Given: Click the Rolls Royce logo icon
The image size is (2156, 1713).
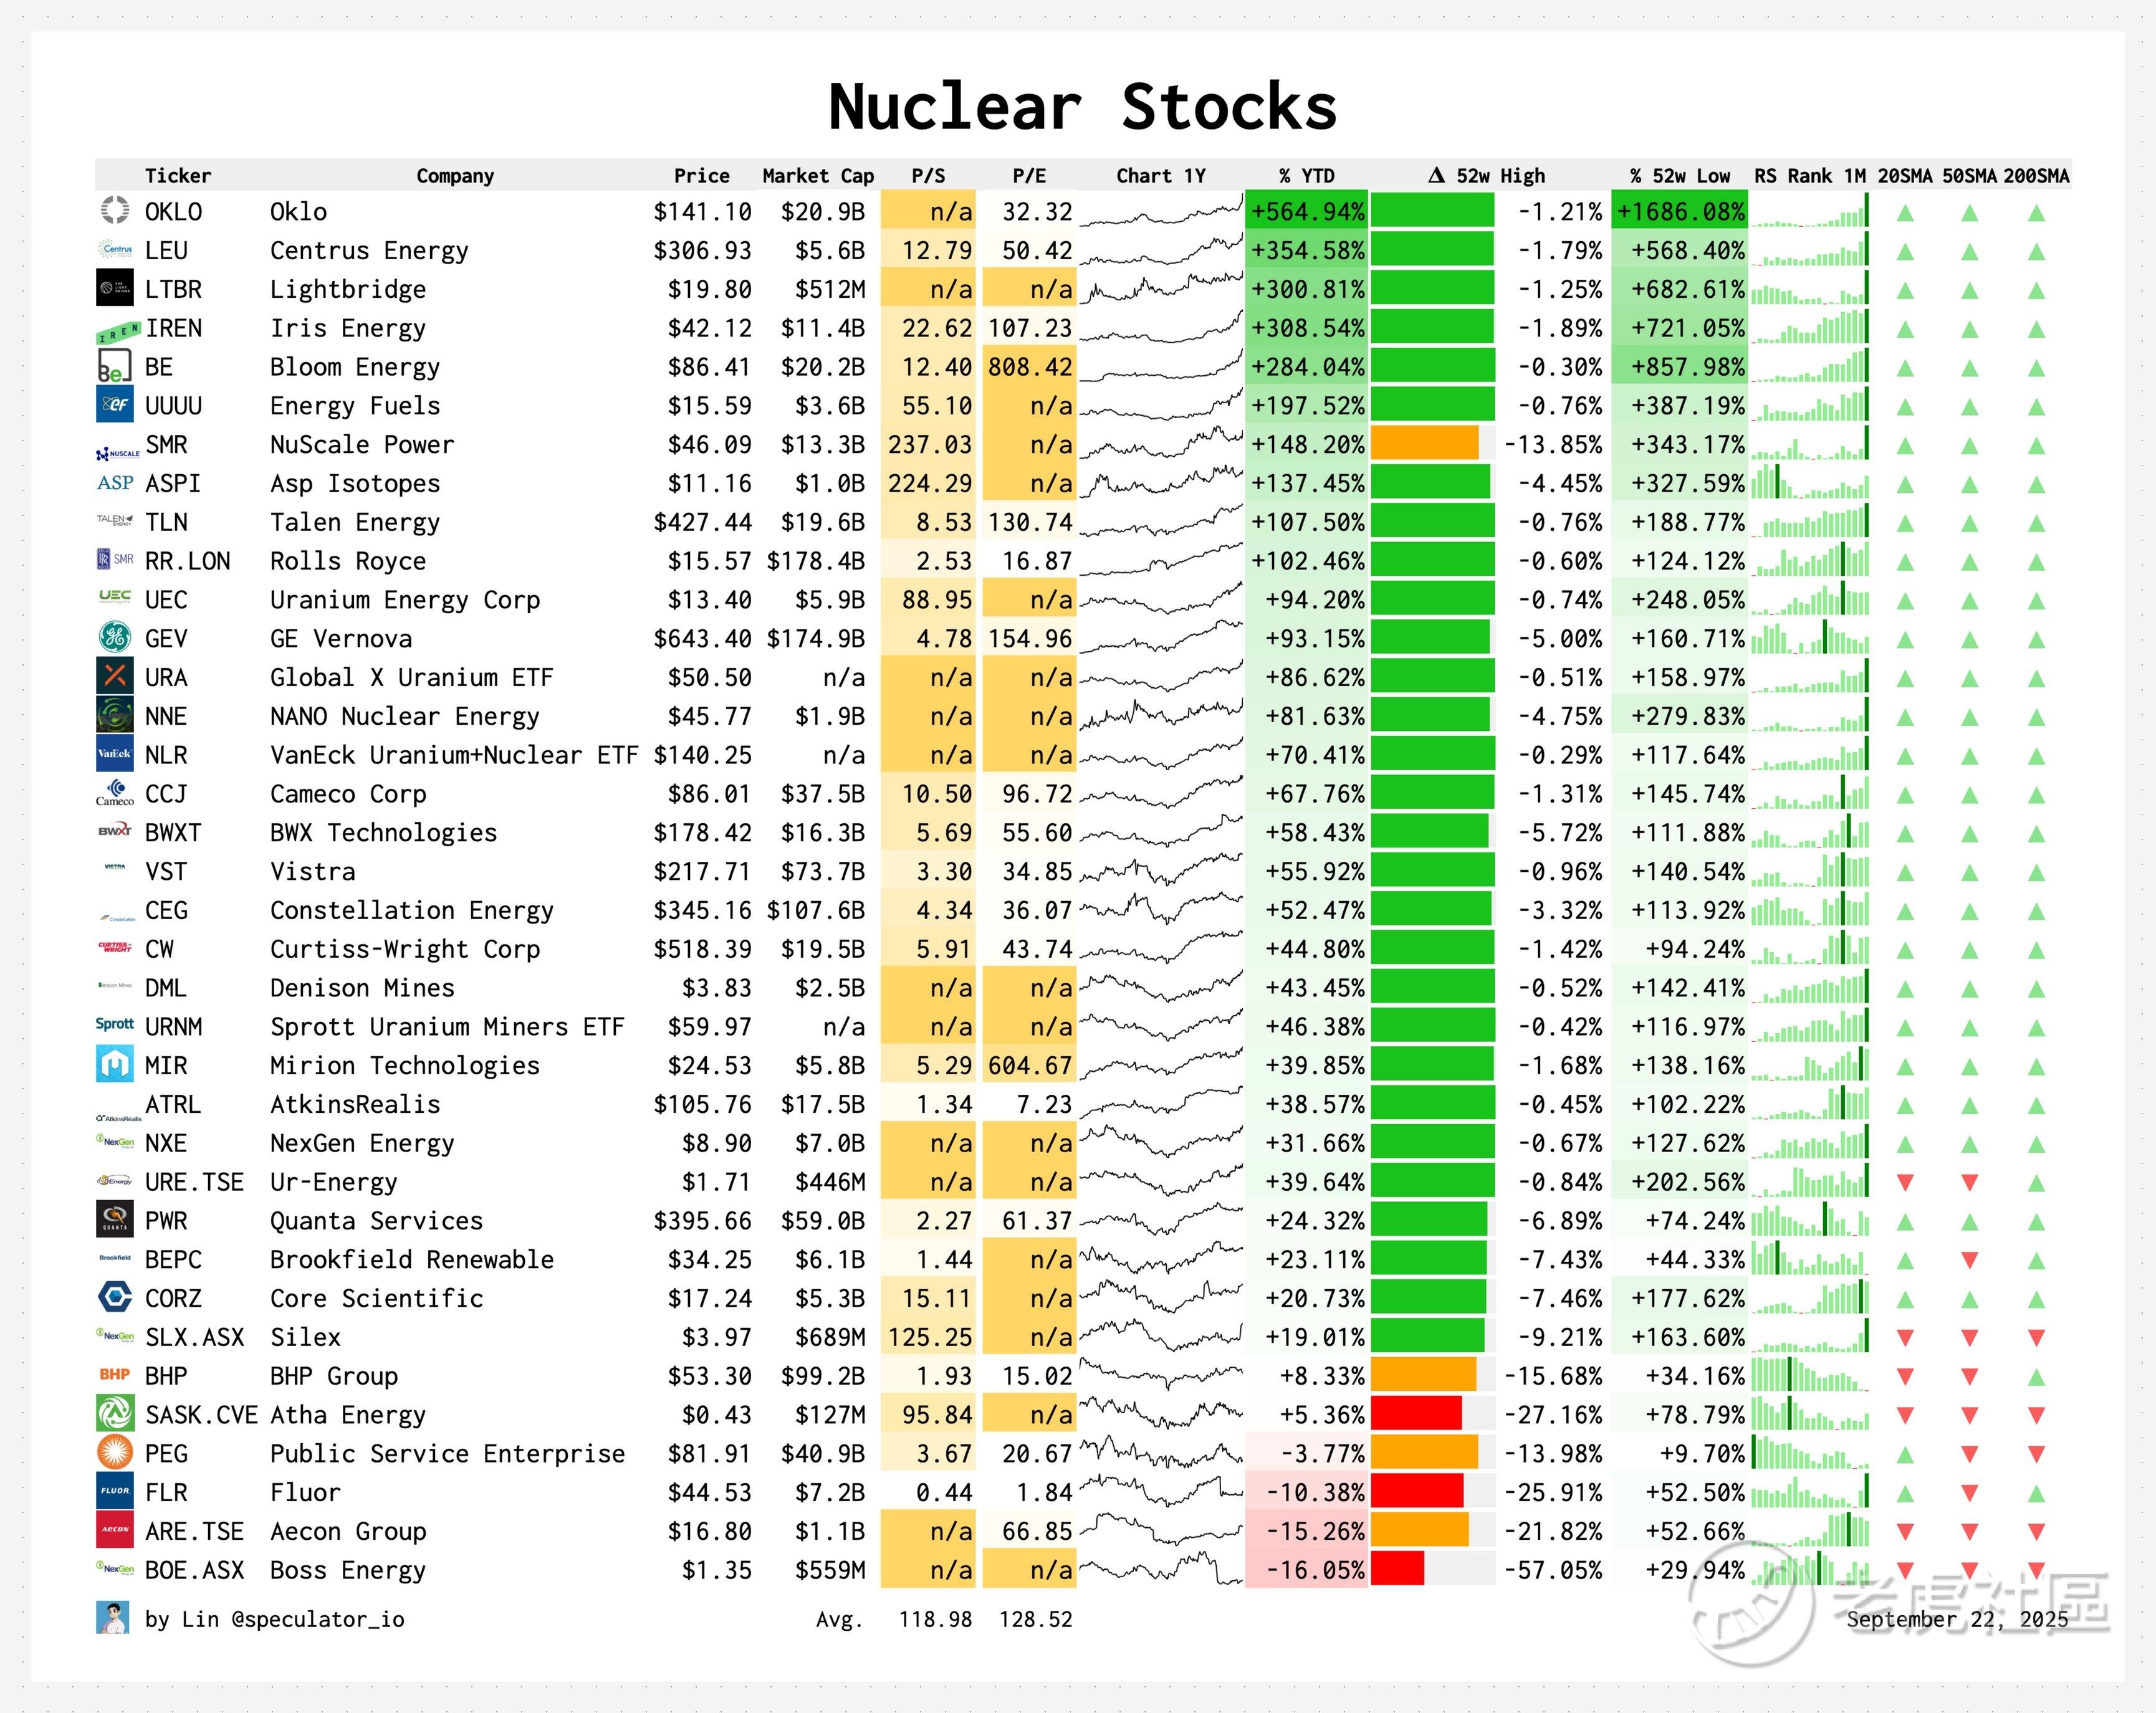Looking at the screenshot, I should click(115, 559).
